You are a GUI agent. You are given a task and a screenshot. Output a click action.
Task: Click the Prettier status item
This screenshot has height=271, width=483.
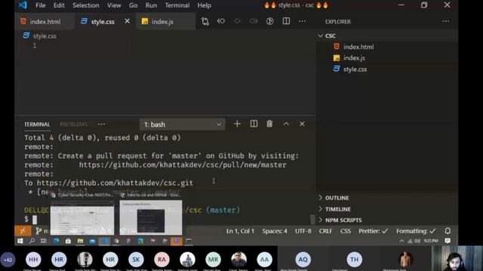point(373,231)
